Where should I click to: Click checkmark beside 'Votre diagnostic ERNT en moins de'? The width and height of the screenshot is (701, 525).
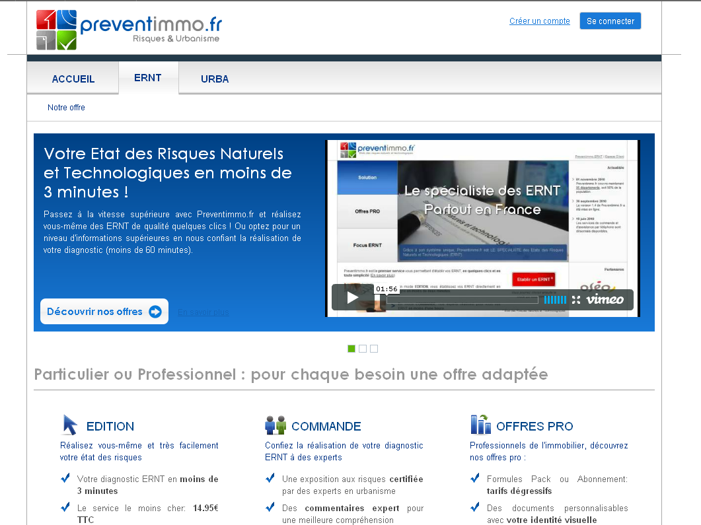65,478
